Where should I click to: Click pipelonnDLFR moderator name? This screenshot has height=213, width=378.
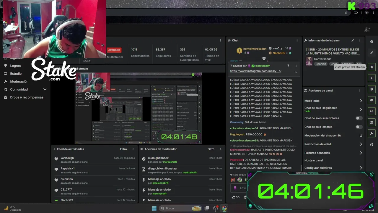click(160, 183)
